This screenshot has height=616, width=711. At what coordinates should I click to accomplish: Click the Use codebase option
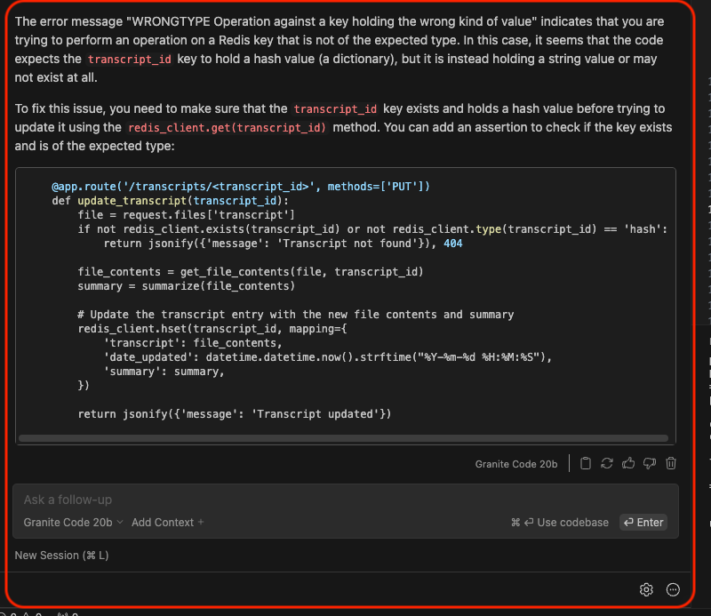click(x=560, y=522)
